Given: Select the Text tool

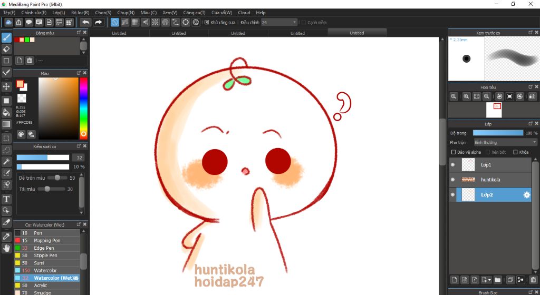Looking at the screenshot, I should 6,199.
